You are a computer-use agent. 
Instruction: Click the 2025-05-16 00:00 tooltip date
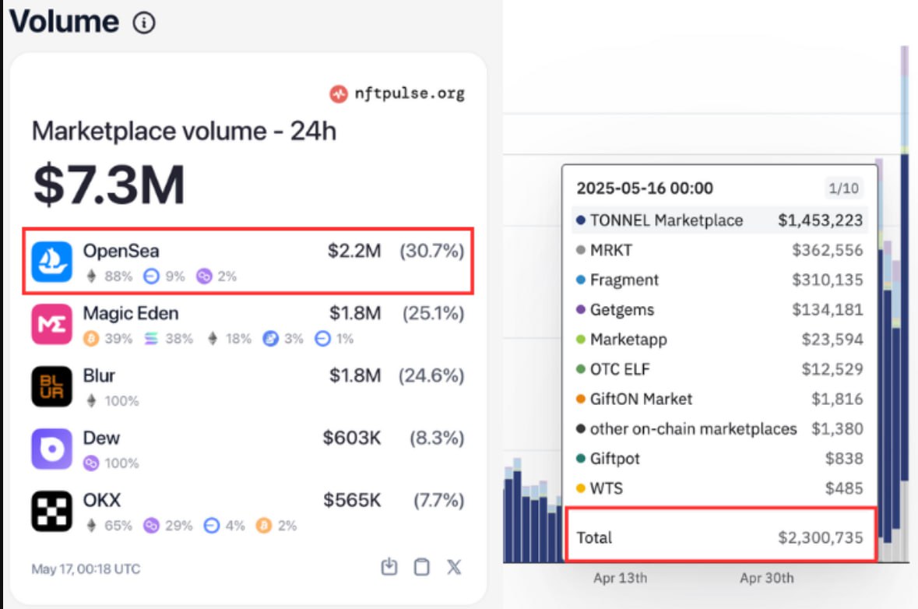(x=645, y=188)
